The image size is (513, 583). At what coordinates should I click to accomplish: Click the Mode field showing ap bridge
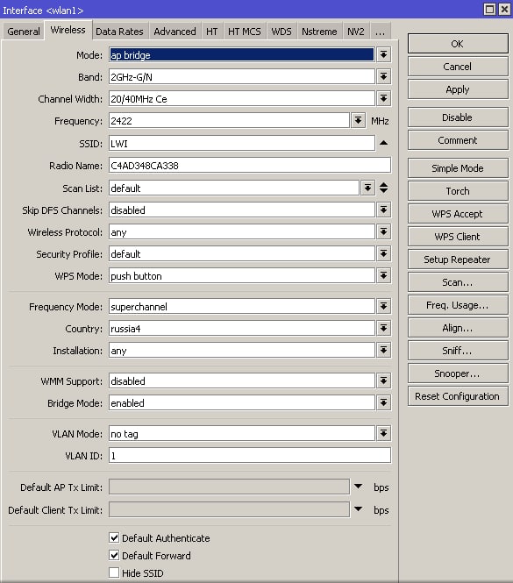242,54
